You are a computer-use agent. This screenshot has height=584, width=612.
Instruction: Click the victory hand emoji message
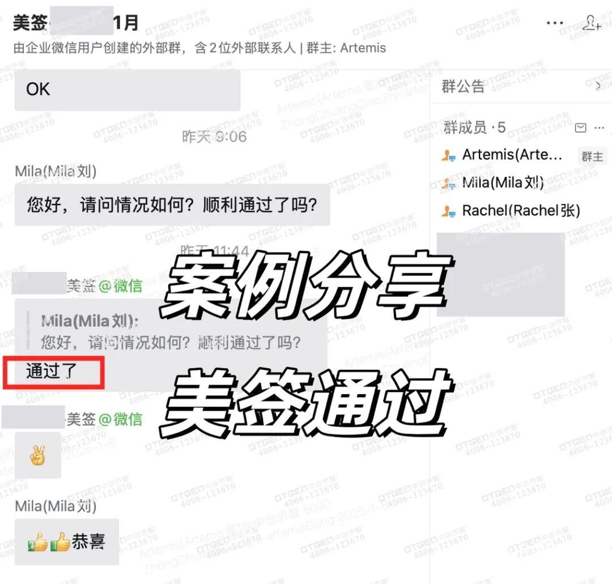click(38, 455)
